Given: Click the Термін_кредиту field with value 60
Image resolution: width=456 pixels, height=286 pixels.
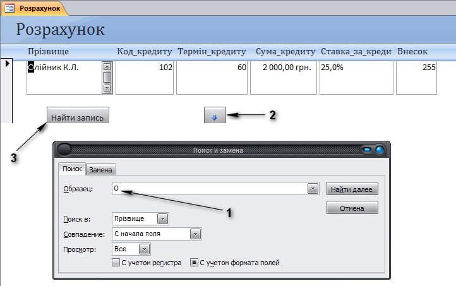Looking at the screenshot, I should 212,78.
